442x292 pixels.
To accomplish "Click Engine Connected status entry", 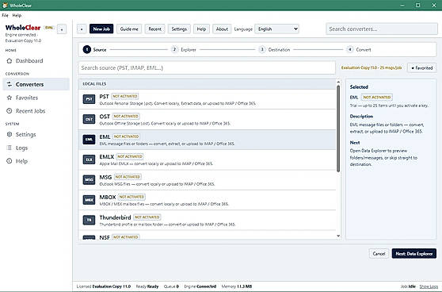I will 200,286.
